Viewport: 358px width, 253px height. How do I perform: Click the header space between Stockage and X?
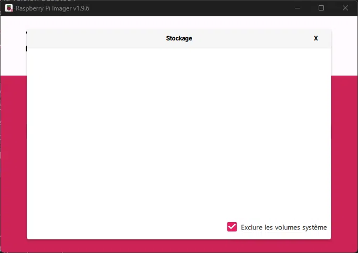coord(252,38)
